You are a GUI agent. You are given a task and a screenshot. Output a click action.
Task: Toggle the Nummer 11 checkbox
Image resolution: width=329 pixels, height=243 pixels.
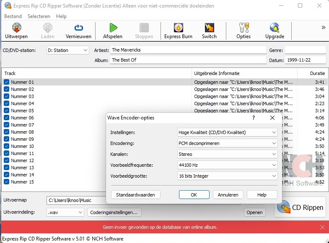[7, 153]
